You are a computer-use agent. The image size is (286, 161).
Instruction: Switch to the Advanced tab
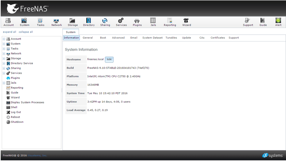coord(118,38)
